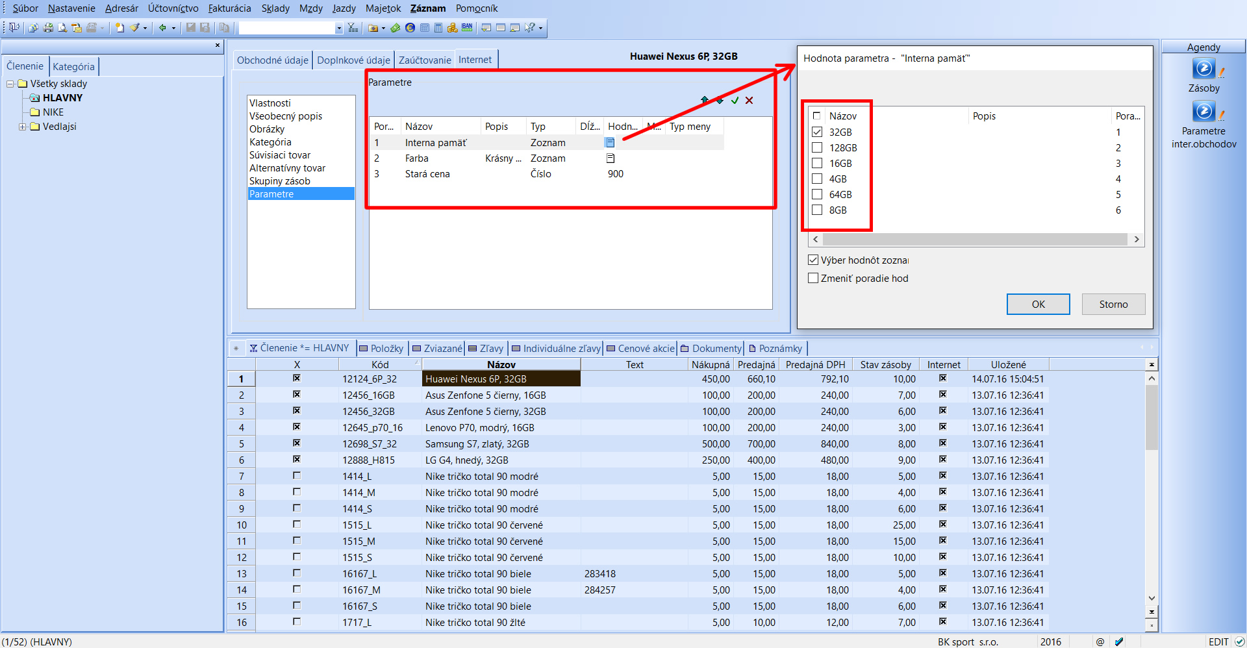Open the Účtovníctvo menu
Image resolution: width=1247 pixels, height=648 pixels.
(173, 8)
